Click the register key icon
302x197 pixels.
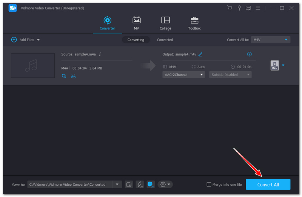pos(239,8)
